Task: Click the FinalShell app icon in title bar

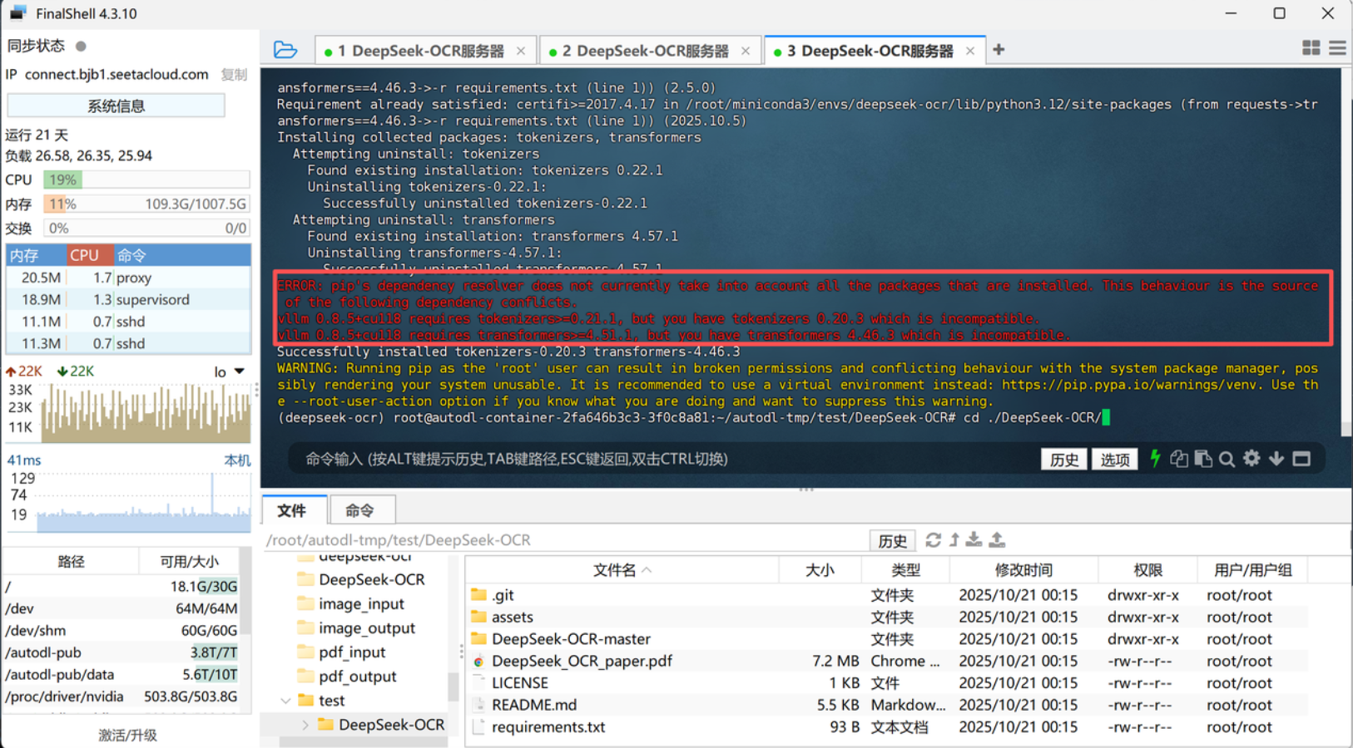Action: tap(17, 13)
